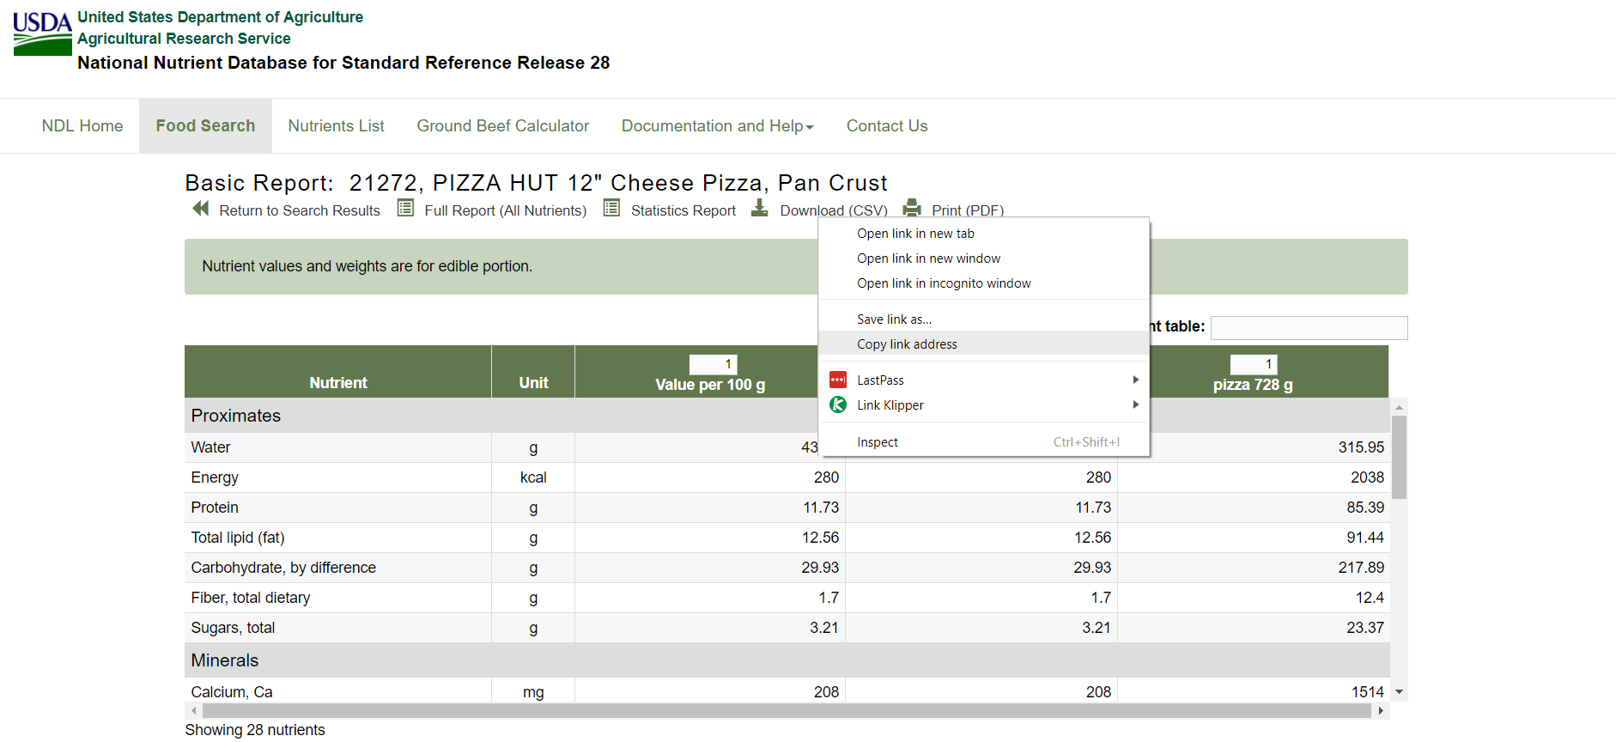The height and width of the screenshot is (742, 1616).
Task: Go to Ground Beef Calculator
Action: click(x=503, y=126)
